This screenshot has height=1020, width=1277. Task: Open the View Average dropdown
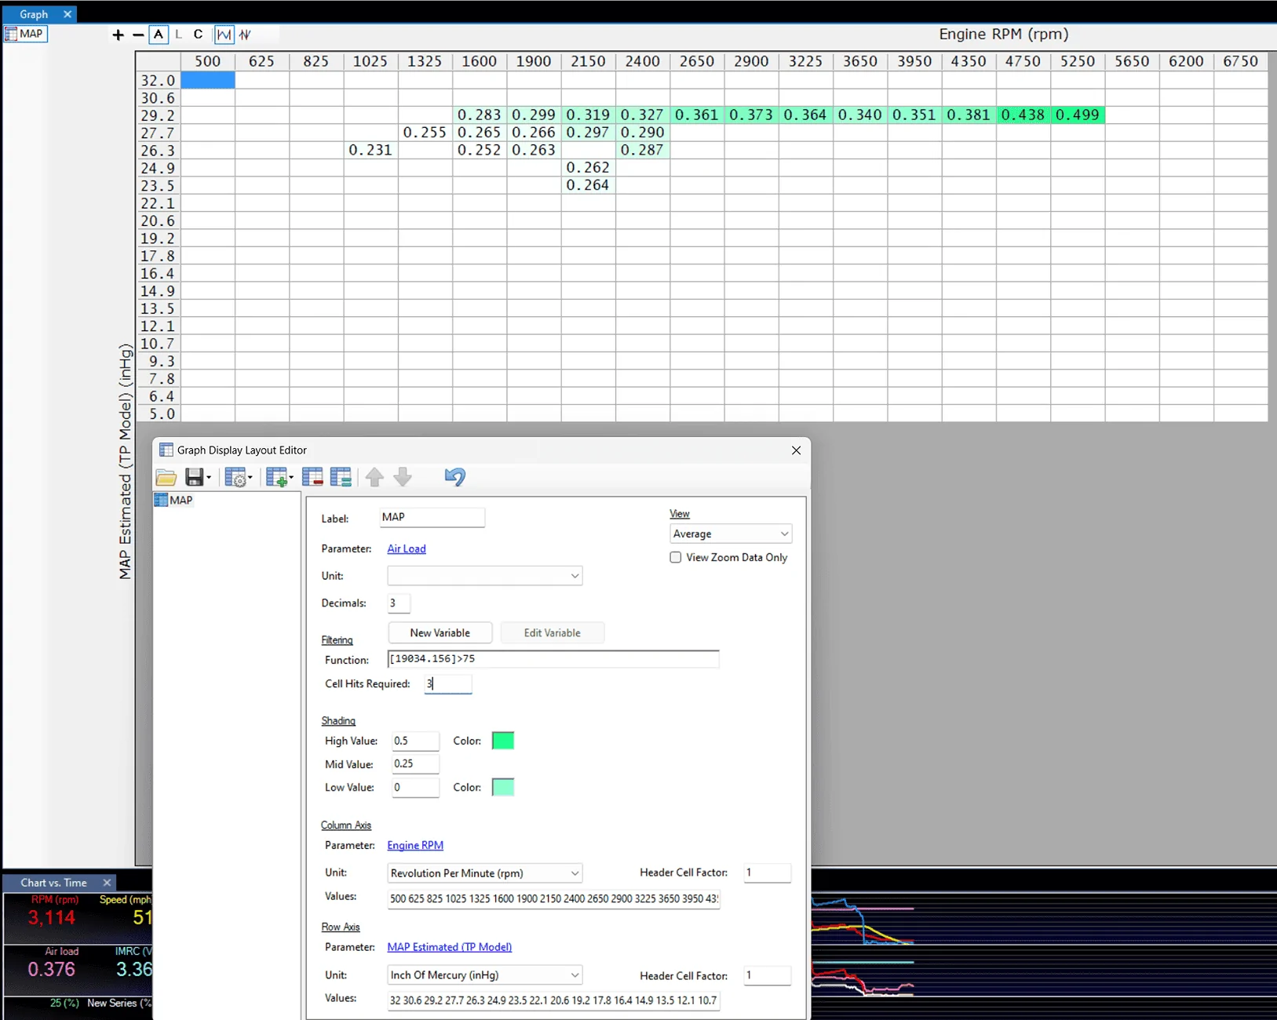[x=730, y=534]
